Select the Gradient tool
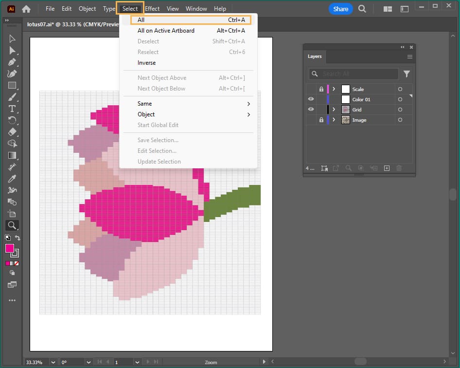 point(12,155)
